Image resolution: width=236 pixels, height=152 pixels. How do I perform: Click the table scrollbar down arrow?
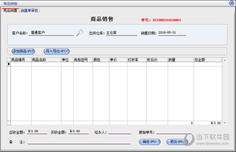225,123
